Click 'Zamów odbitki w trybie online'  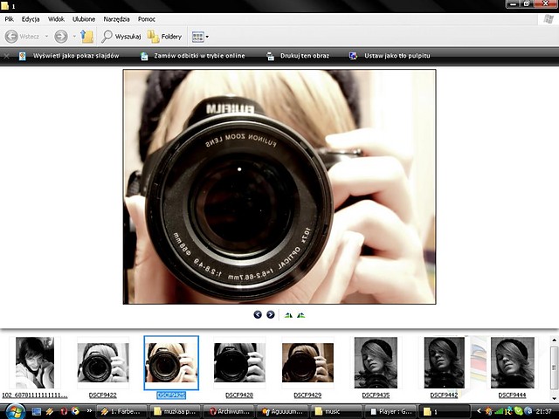click(x=200, y=56)
